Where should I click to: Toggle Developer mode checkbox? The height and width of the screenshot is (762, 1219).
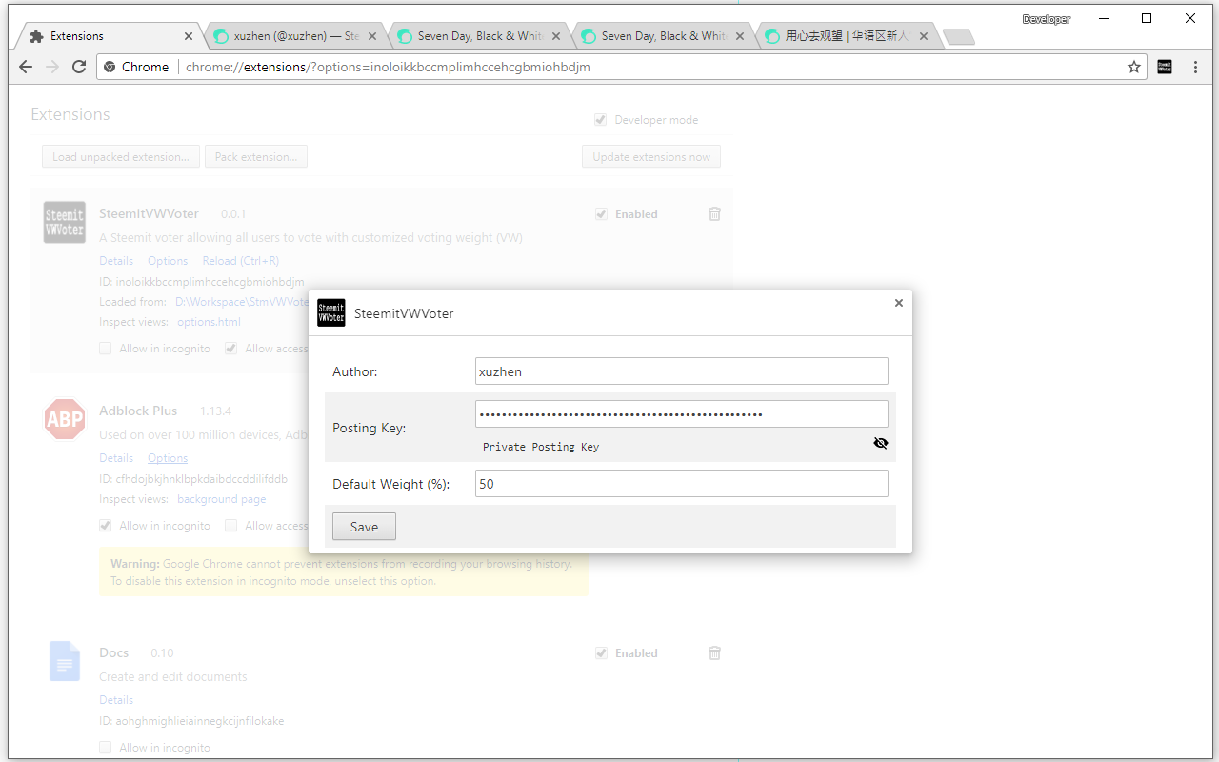point(601,120)
